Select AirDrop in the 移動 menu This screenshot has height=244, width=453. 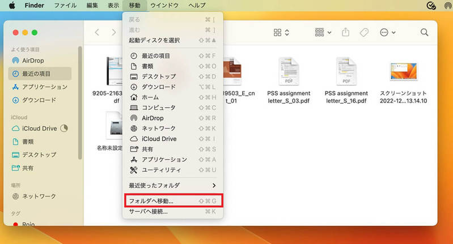tap(172, 118)
